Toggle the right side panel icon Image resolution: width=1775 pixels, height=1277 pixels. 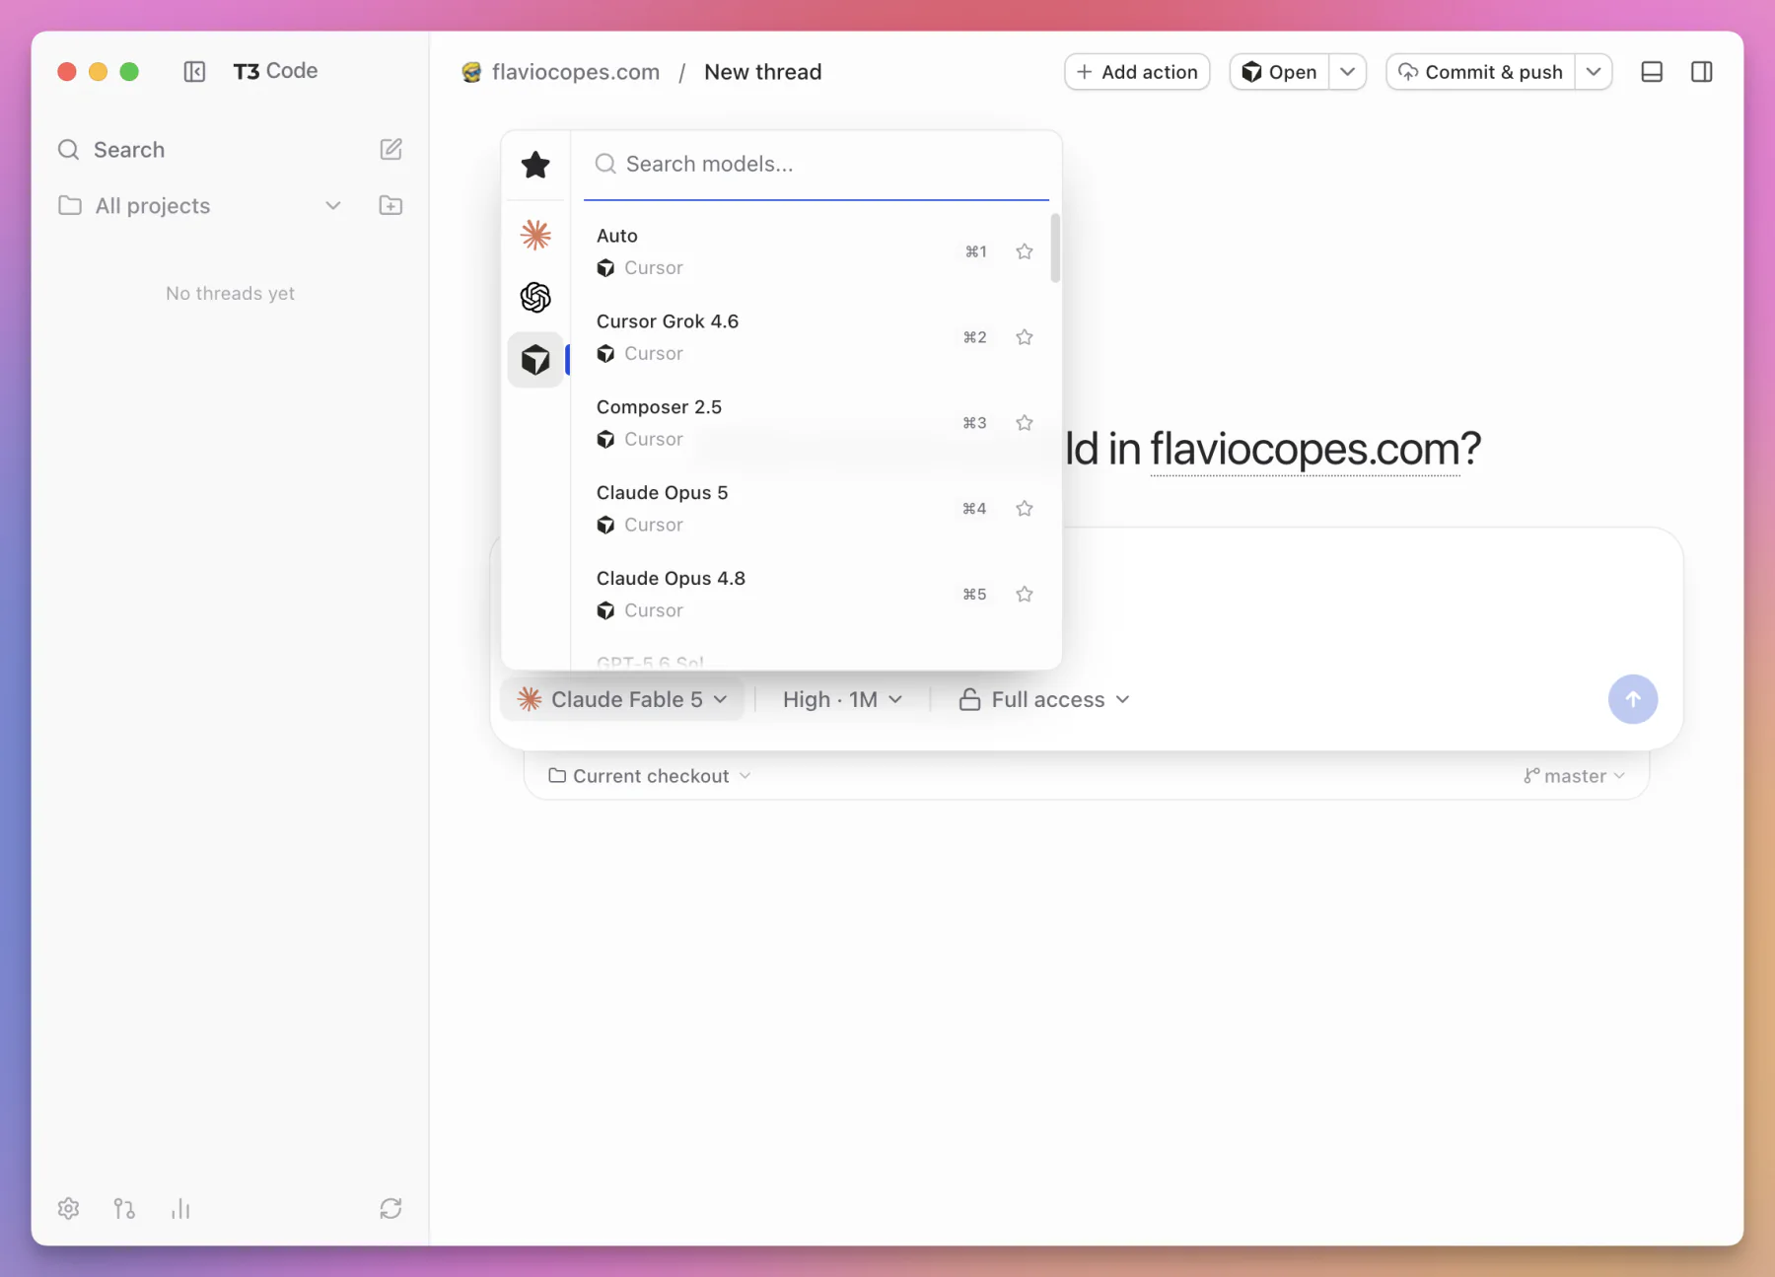pos(1701,72)
